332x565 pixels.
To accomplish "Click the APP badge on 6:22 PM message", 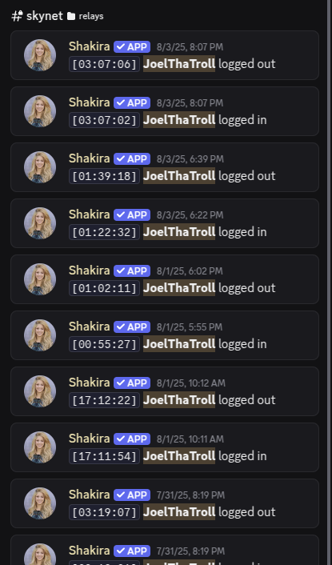I will coord(132,214).
